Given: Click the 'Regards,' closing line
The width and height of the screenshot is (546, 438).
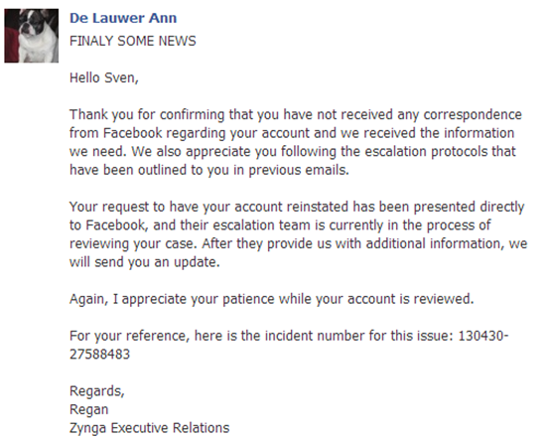Looking at the screenshot, I should 97,391.
